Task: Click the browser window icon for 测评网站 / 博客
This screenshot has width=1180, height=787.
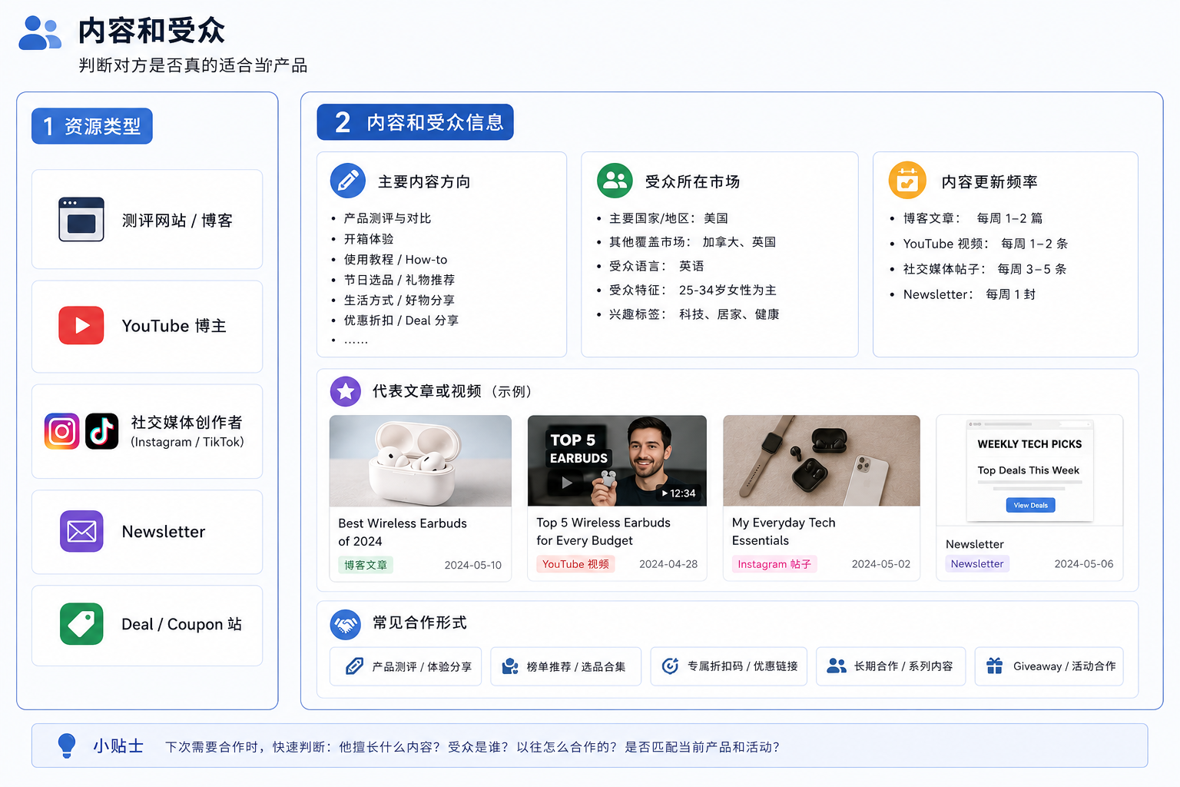Action: (x=81, y=220)
